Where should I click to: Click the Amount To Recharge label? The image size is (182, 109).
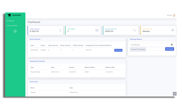(138, 49)
